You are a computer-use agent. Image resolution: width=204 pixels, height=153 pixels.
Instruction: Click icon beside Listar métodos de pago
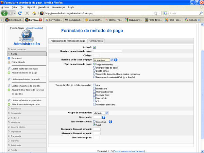[x=9, y=69]
